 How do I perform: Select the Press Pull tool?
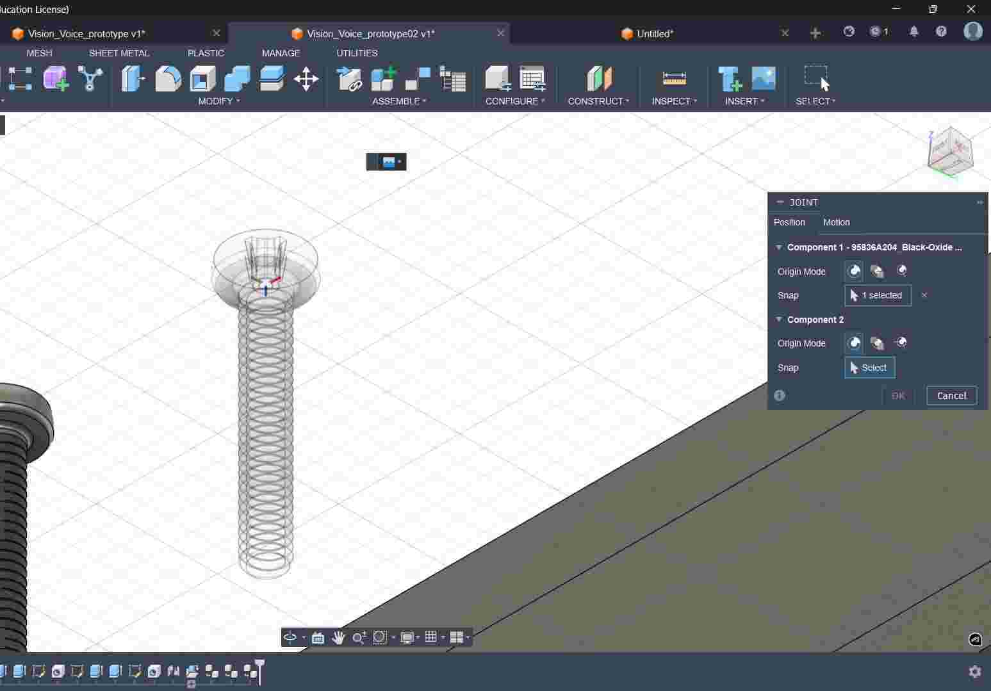point(133,79)
